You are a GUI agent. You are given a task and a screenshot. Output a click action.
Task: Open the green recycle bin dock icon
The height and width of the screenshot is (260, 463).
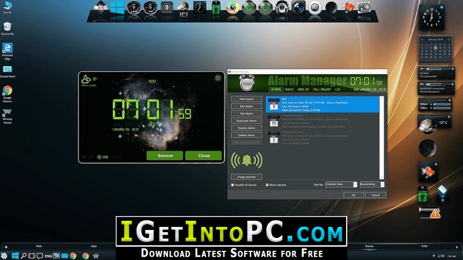pyautogui.click(x=216, y=8)
